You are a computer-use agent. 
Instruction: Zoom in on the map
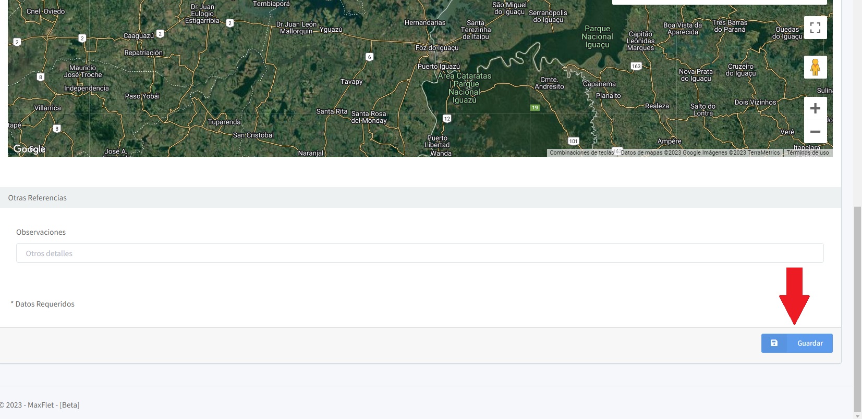(815, 108)
